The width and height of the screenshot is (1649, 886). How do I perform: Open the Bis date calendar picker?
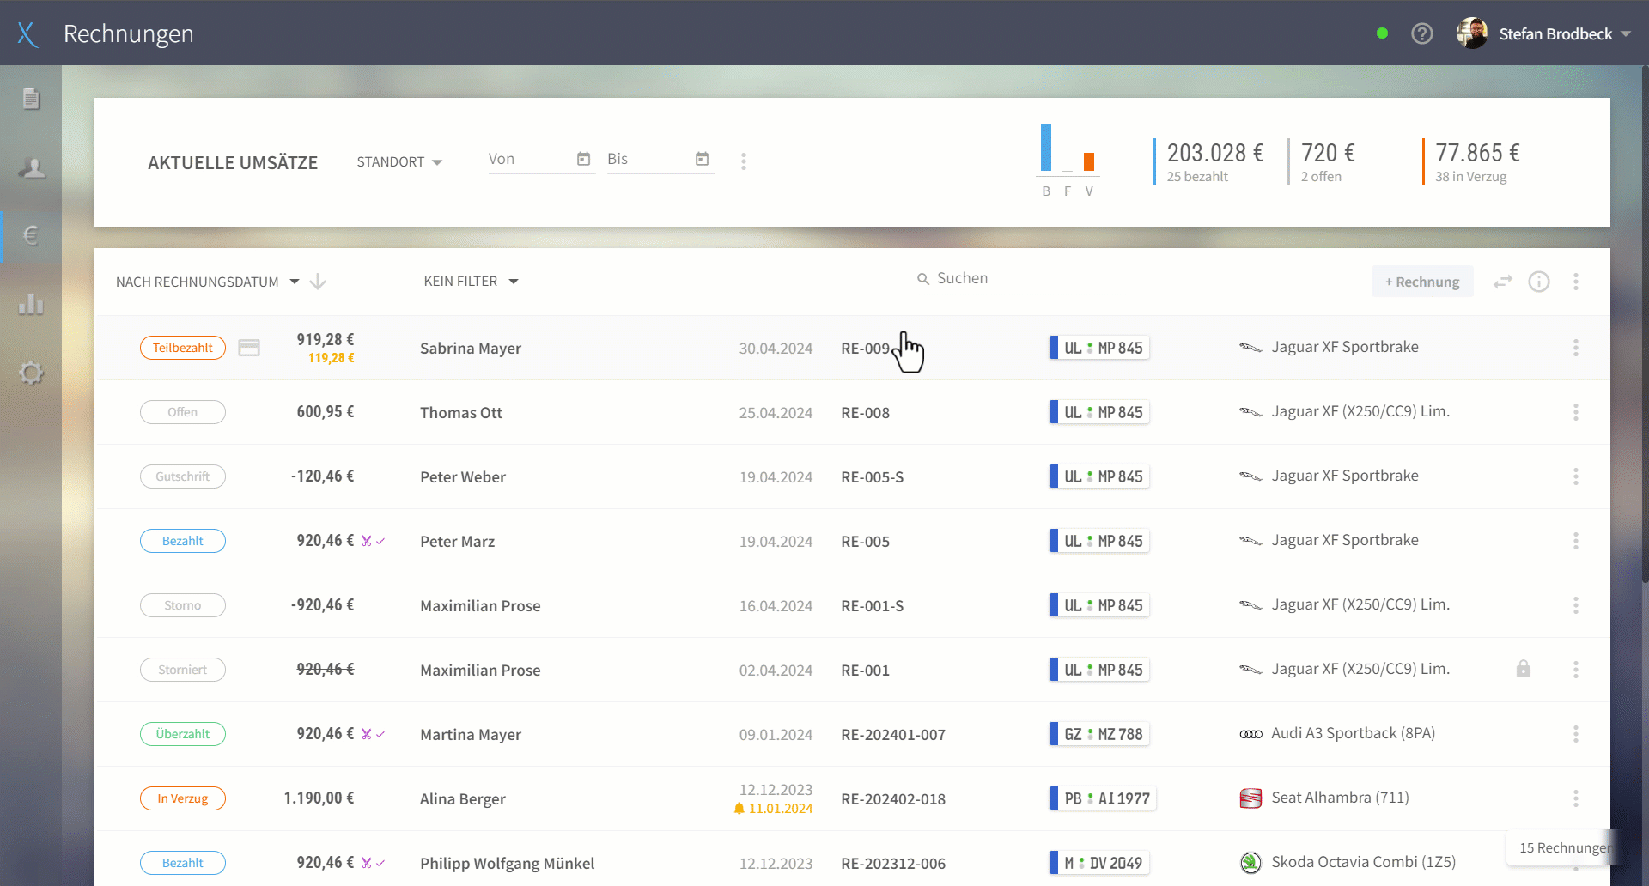703,159
